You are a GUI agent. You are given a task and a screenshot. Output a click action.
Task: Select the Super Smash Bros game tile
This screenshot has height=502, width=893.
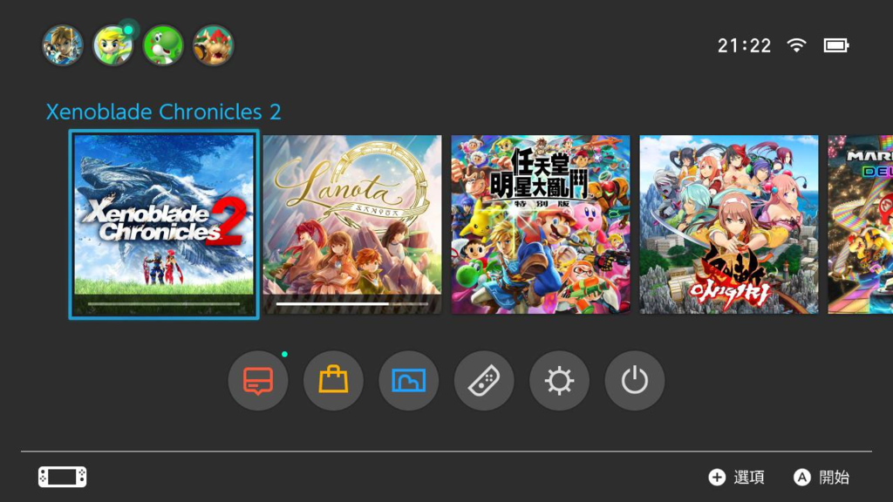click(541, 224)
